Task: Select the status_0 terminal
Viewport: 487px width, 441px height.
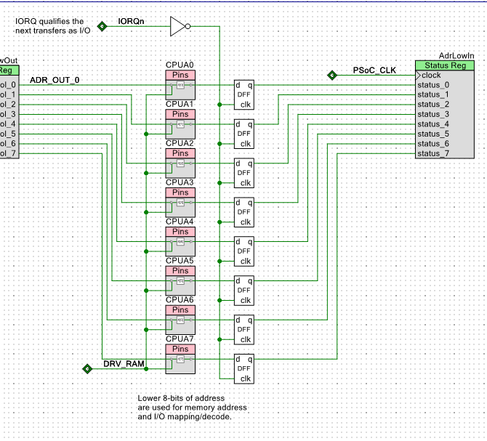Action: coord(434,85)
